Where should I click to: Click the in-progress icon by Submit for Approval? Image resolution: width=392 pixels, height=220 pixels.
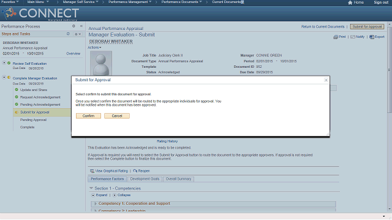(x=17, y=112)
